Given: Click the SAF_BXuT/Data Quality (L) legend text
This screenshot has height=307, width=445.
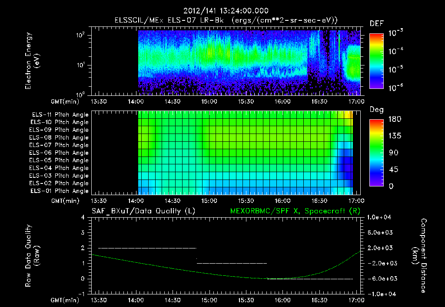Looking at the screenshot, I should 143,211.
